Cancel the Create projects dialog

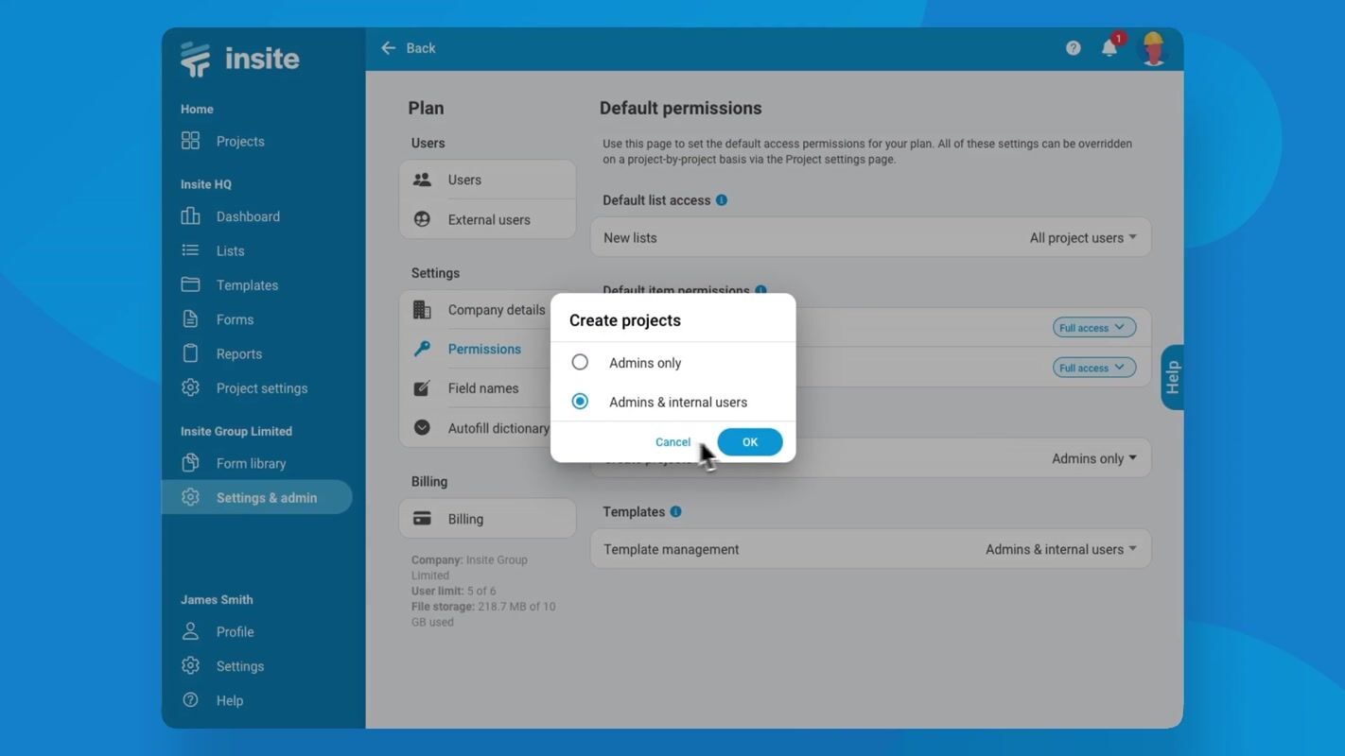coord(672,442)
